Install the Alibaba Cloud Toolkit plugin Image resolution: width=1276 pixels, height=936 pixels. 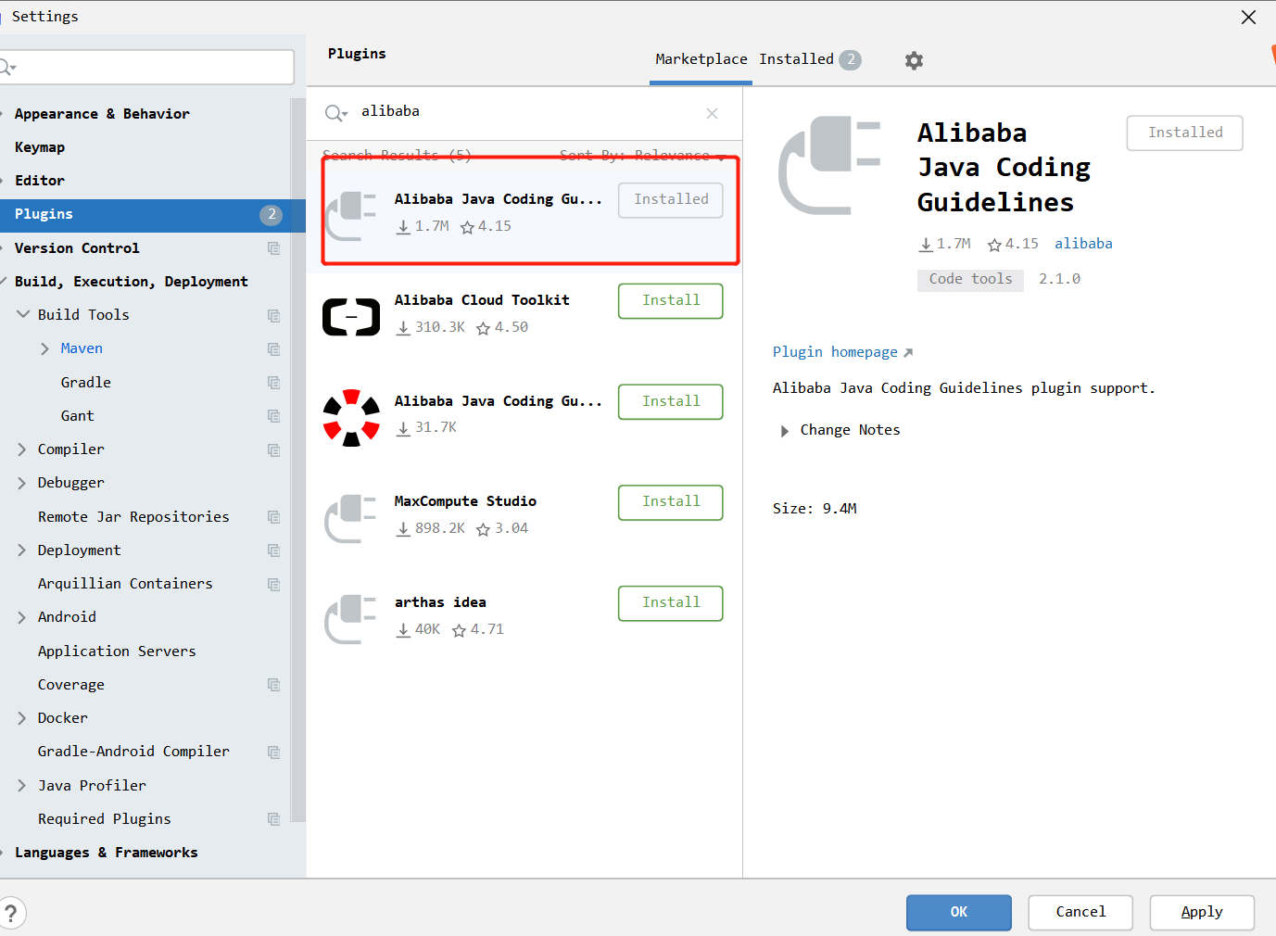671,300
